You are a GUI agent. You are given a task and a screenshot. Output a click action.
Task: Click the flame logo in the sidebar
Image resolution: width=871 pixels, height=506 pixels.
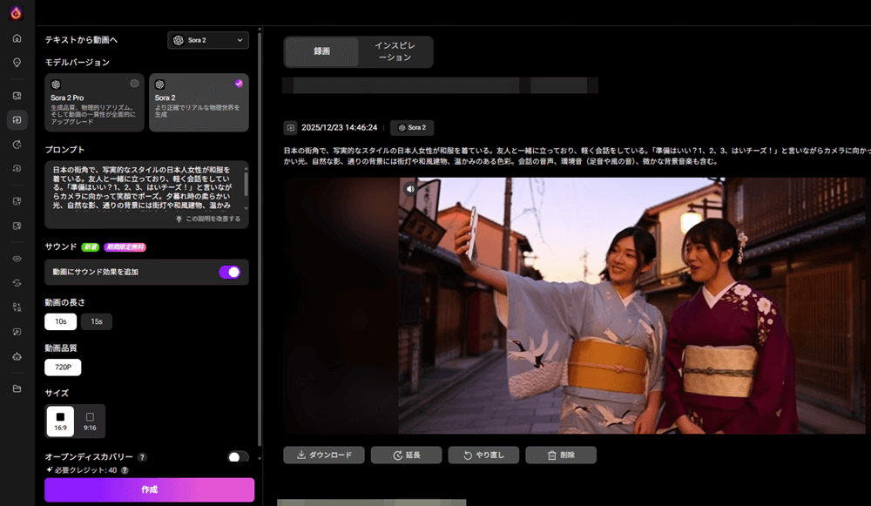coord(17,12)
